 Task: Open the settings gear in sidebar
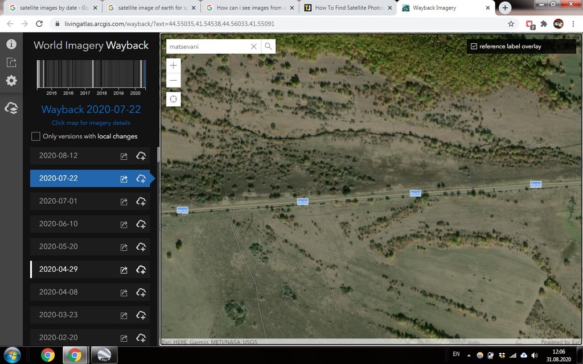[11, 80]
